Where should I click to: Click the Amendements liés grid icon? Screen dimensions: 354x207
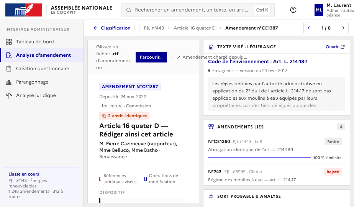click(211, 127)
